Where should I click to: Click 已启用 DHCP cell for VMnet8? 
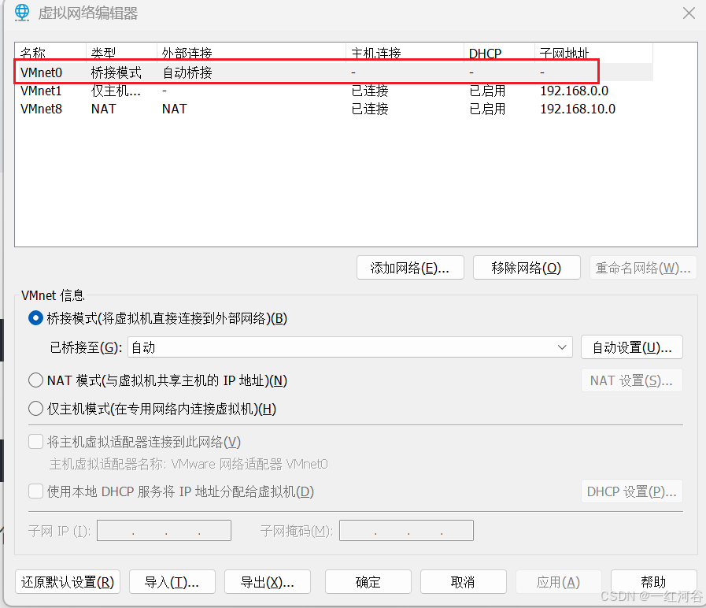point(487,109)
